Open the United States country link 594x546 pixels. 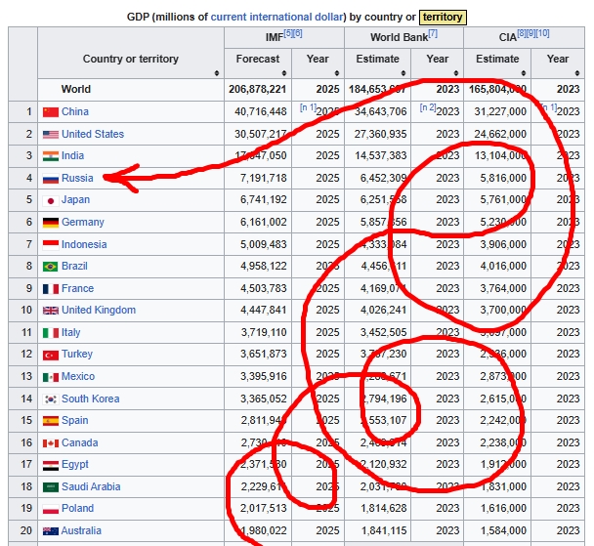tap(93, 134)
